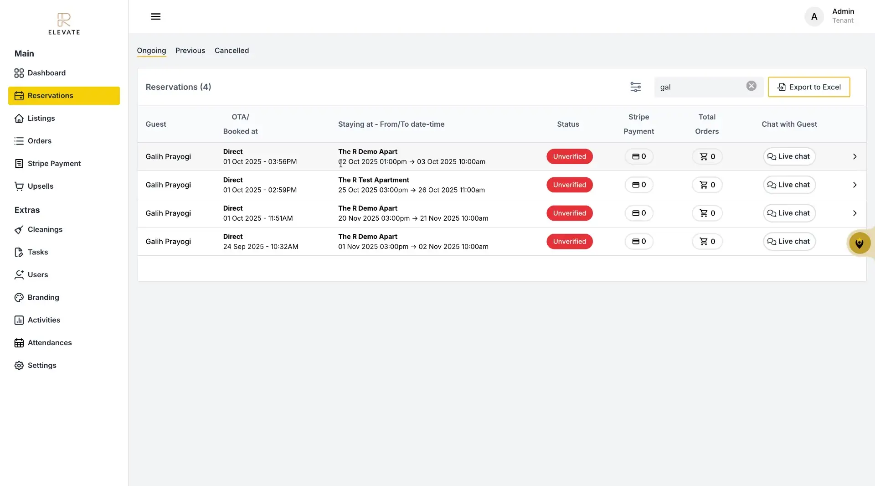Open the Branding page
This screenshot has width=875, height=486.
[43, 297]
